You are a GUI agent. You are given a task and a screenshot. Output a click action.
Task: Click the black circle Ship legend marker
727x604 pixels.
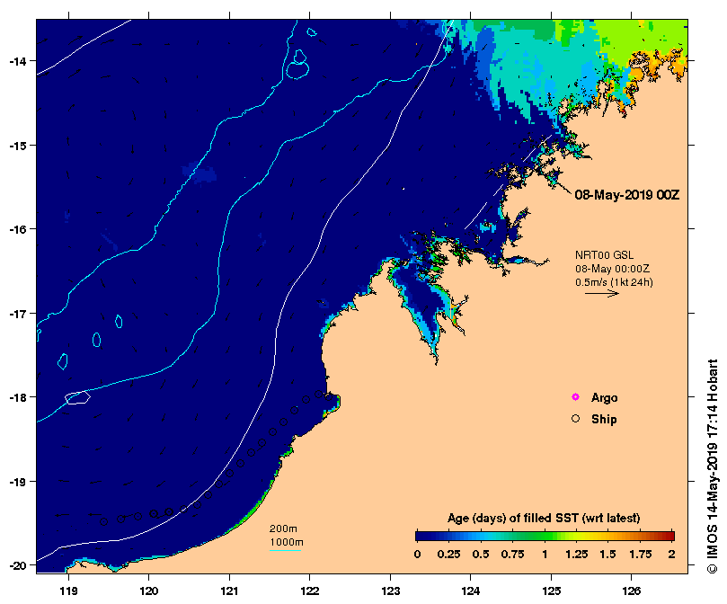575,419
